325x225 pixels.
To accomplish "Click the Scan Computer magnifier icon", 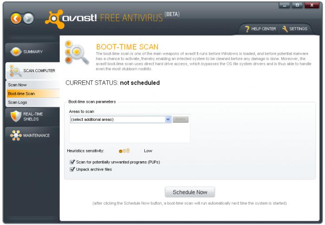I will (15, 71).
